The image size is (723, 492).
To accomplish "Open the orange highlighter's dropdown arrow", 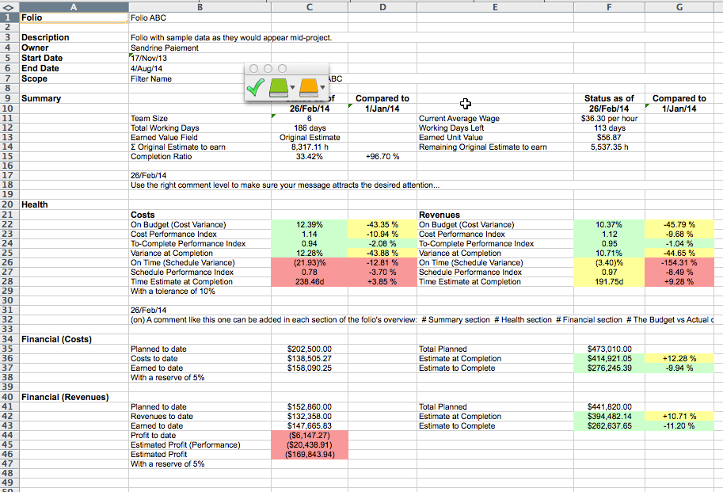I will [x=322, y=87].
